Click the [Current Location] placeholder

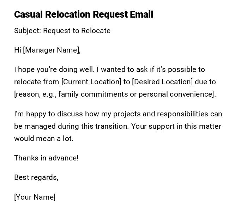pyautogui.click(x=91, y=82)
